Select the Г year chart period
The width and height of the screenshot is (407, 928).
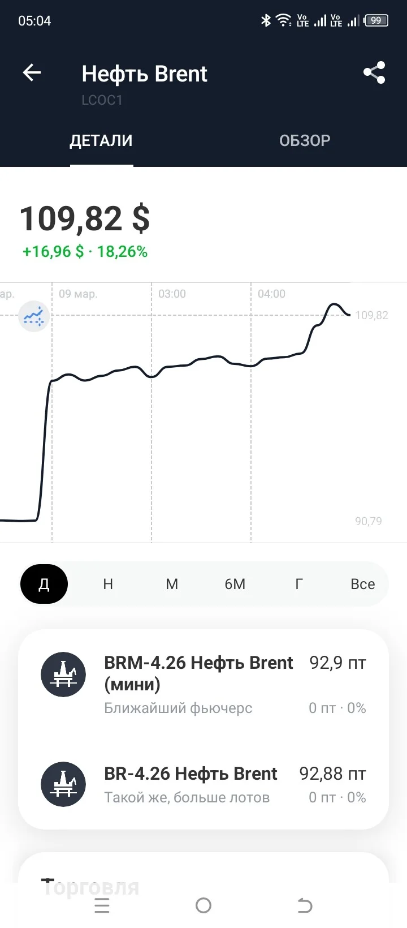(299, 584)
